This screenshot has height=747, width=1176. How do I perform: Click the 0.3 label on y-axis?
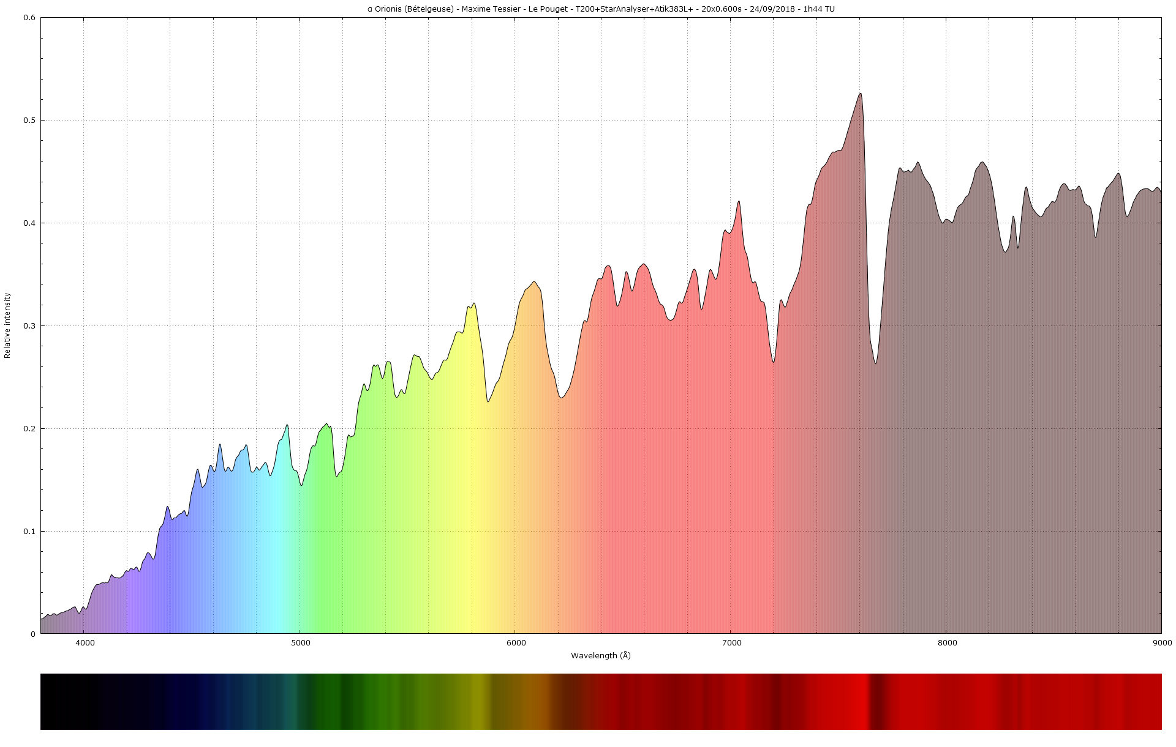coord(29,326)
